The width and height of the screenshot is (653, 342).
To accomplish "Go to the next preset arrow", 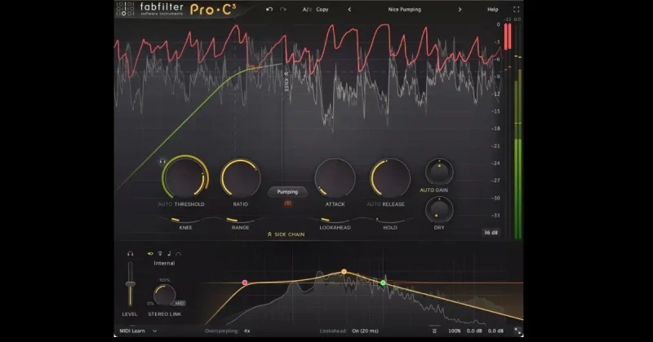I will (460, 9).
